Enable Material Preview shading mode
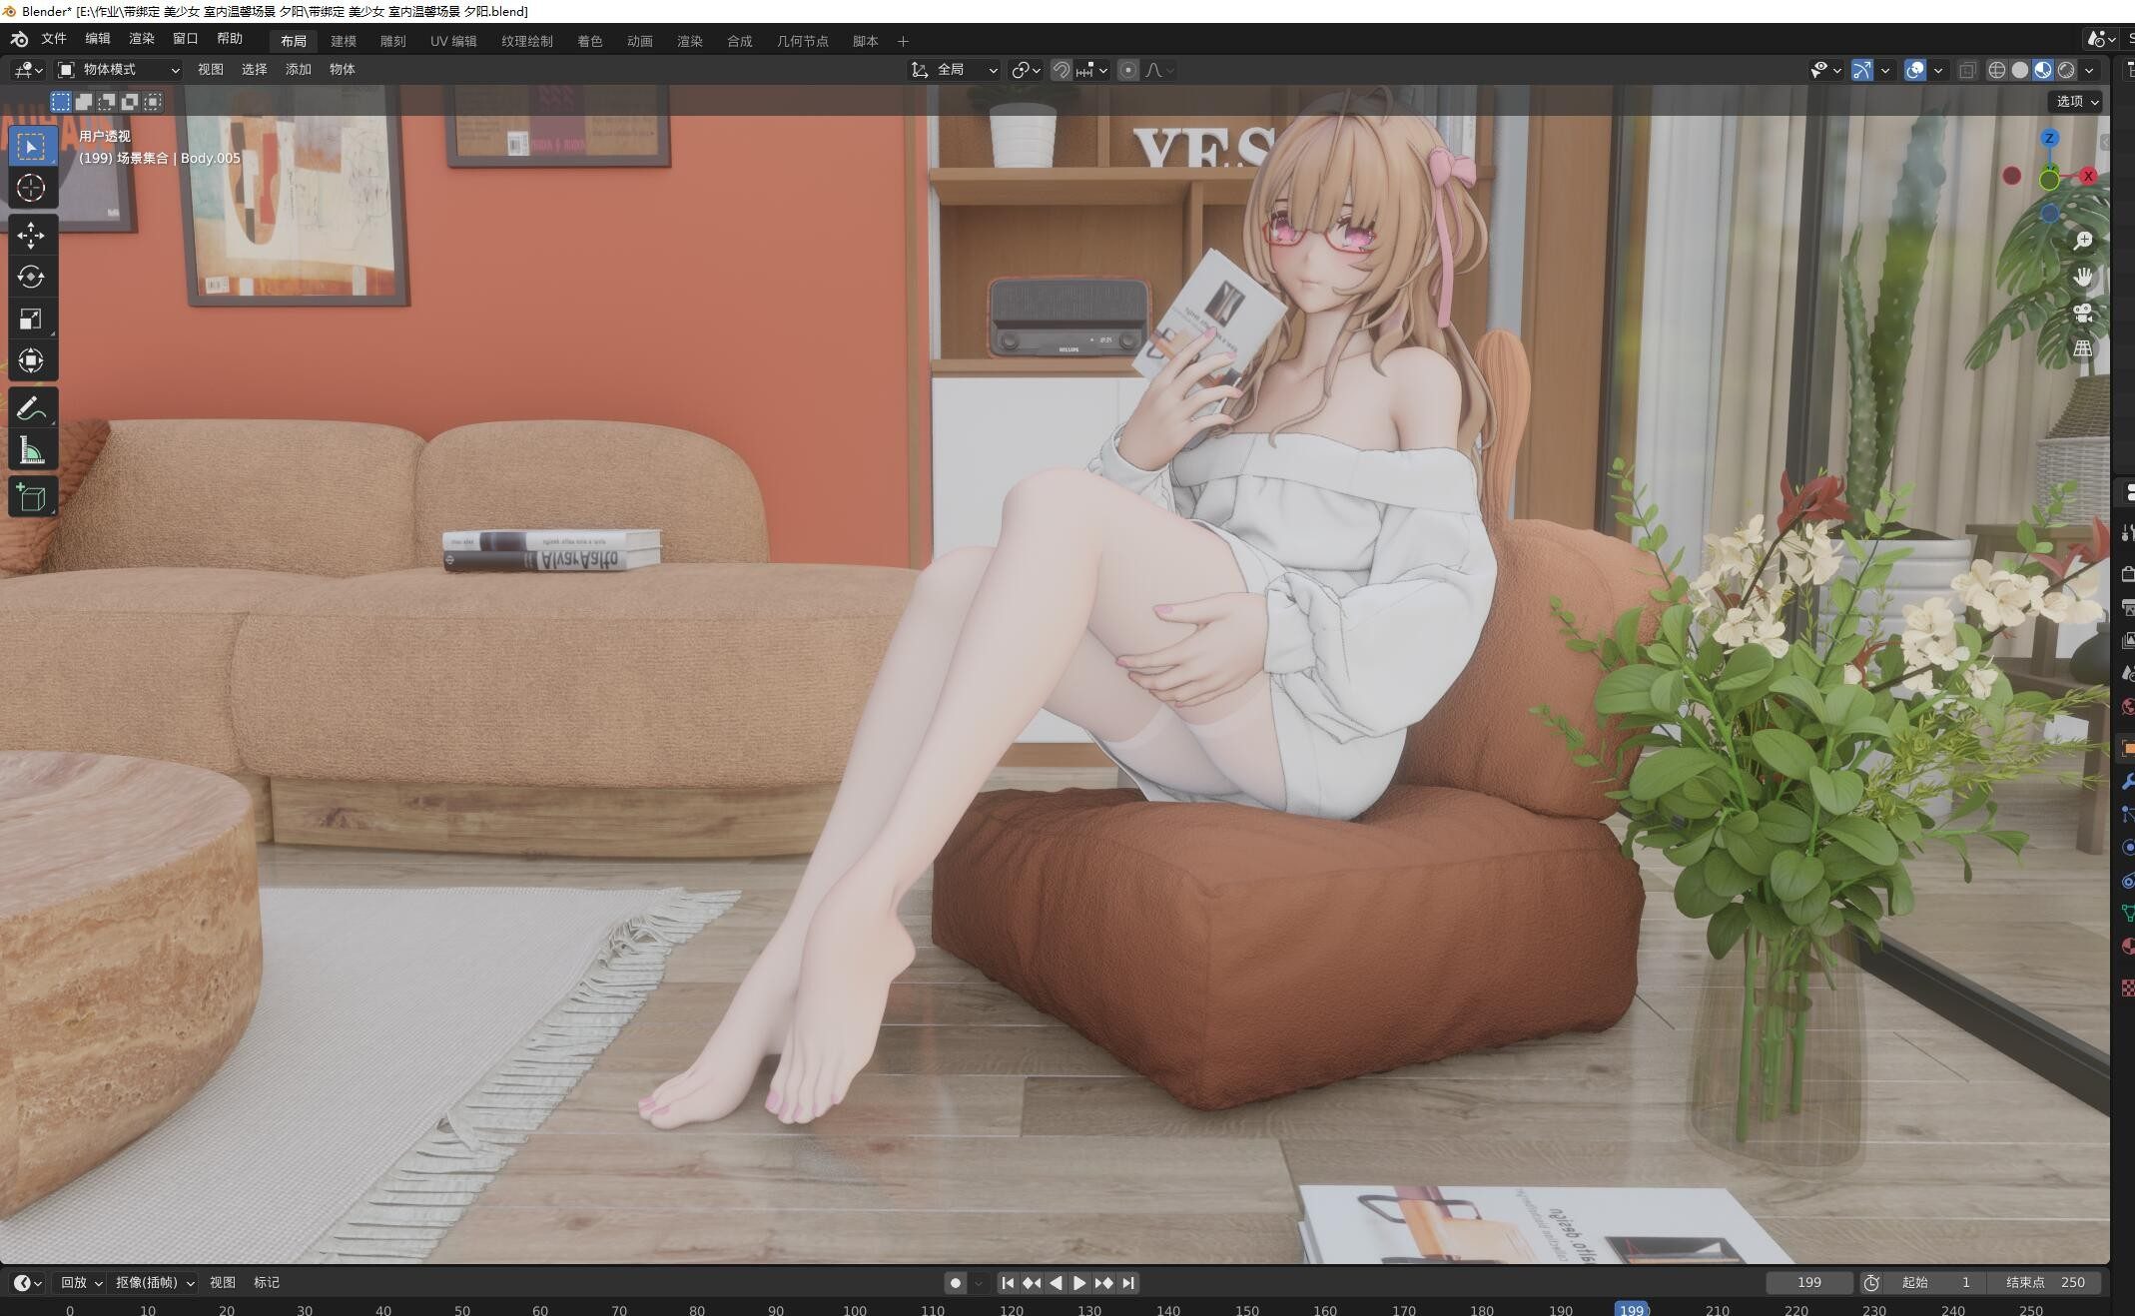Viewport: 2135px width, 1316px height. coord(2043,70)
